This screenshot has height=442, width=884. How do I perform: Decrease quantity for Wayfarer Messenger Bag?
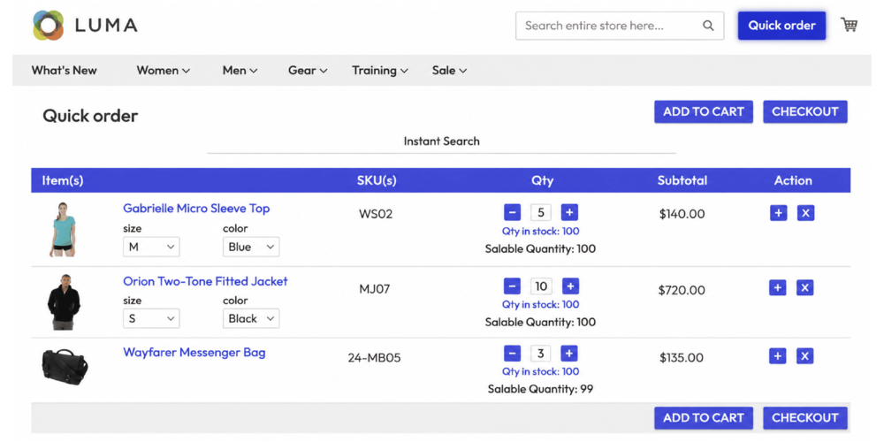click(512, 354)
